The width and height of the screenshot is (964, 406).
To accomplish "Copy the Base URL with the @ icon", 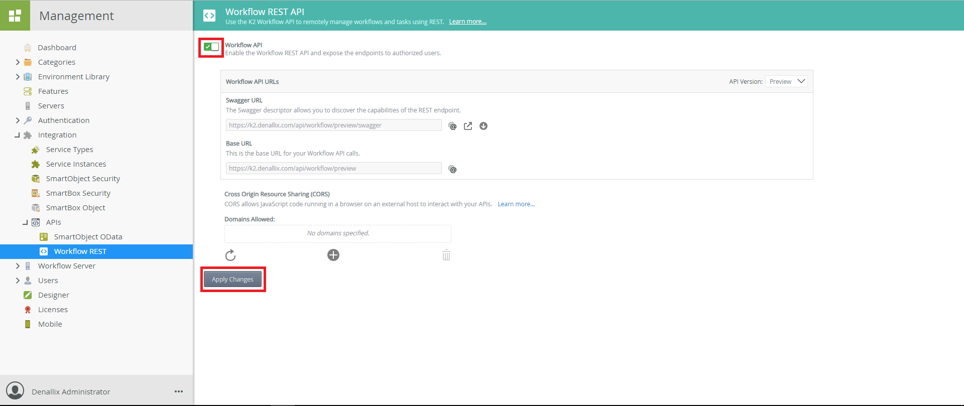I will pos(452,169).
